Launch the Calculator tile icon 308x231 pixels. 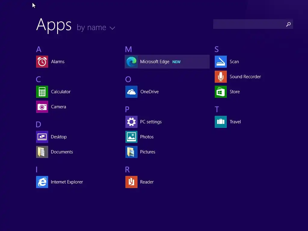(x=42, y=92)
